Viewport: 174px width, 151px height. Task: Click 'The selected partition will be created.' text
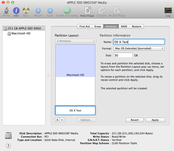124,88
